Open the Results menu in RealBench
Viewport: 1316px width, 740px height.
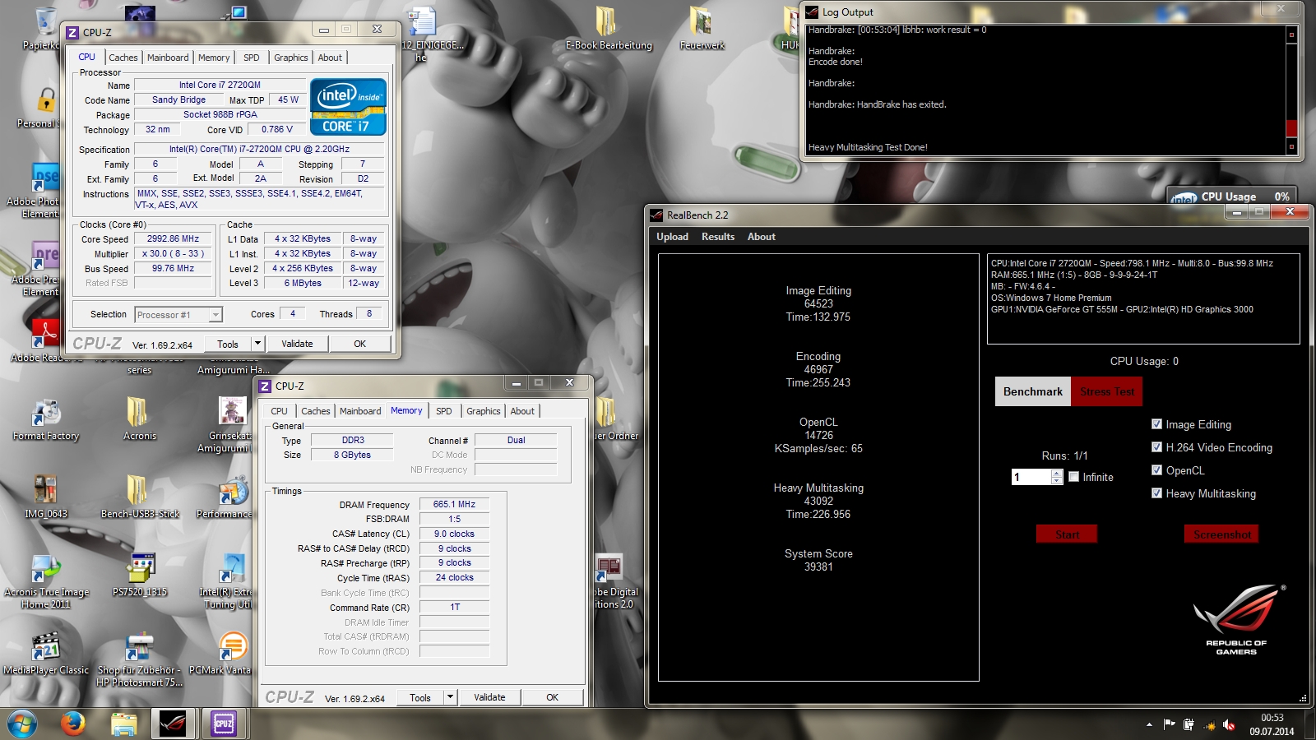tap(718, 237)
